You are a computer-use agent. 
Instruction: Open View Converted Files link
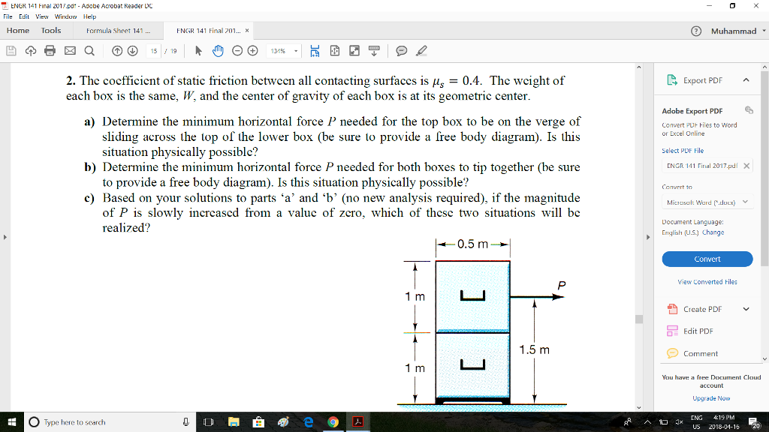(709, 280)
